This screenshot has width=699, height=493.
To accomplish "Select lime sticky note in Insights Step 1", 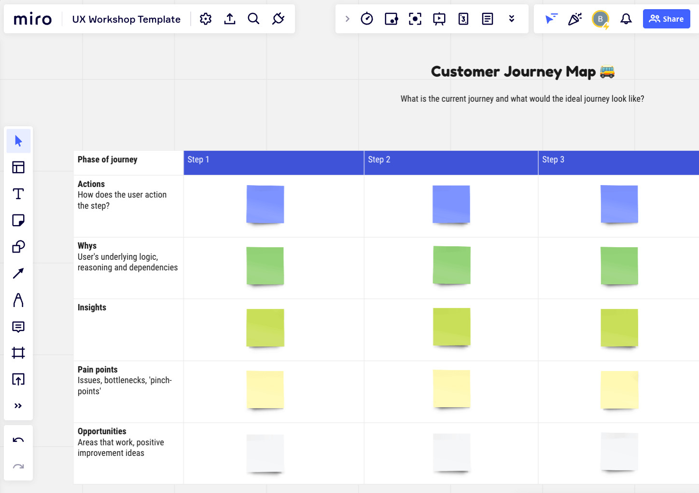I will pyautogui.click(x=265, y=328).
